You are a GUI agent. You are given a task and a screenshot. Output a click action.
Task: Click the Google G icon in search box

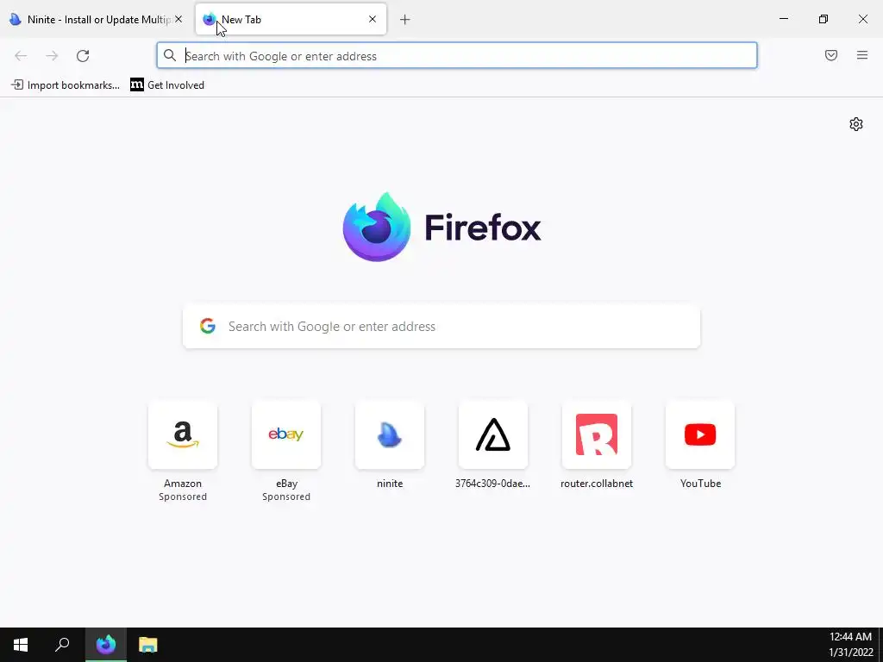(x=208, y=326)
